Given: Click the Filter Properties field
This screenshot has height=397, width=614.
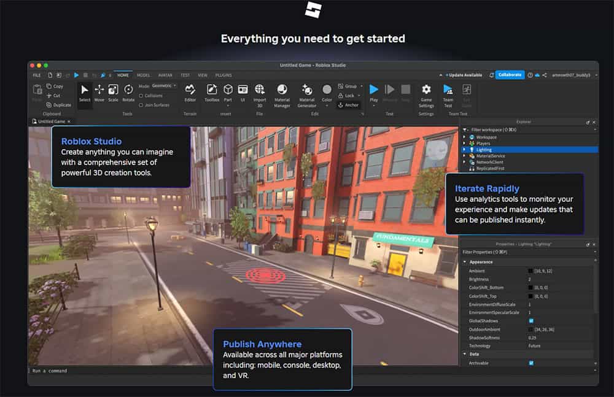Looking at the screenshot, I should pos(528,252).
